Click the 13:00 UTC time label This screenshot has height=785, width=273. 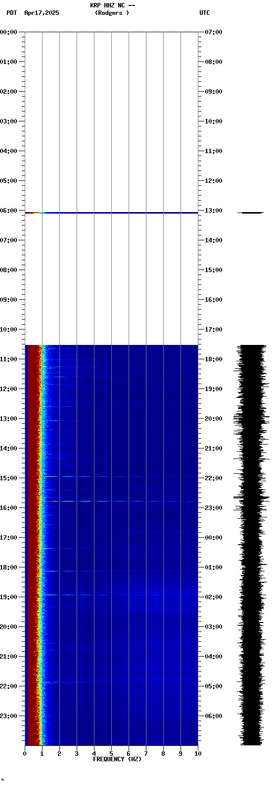point(214,211)
